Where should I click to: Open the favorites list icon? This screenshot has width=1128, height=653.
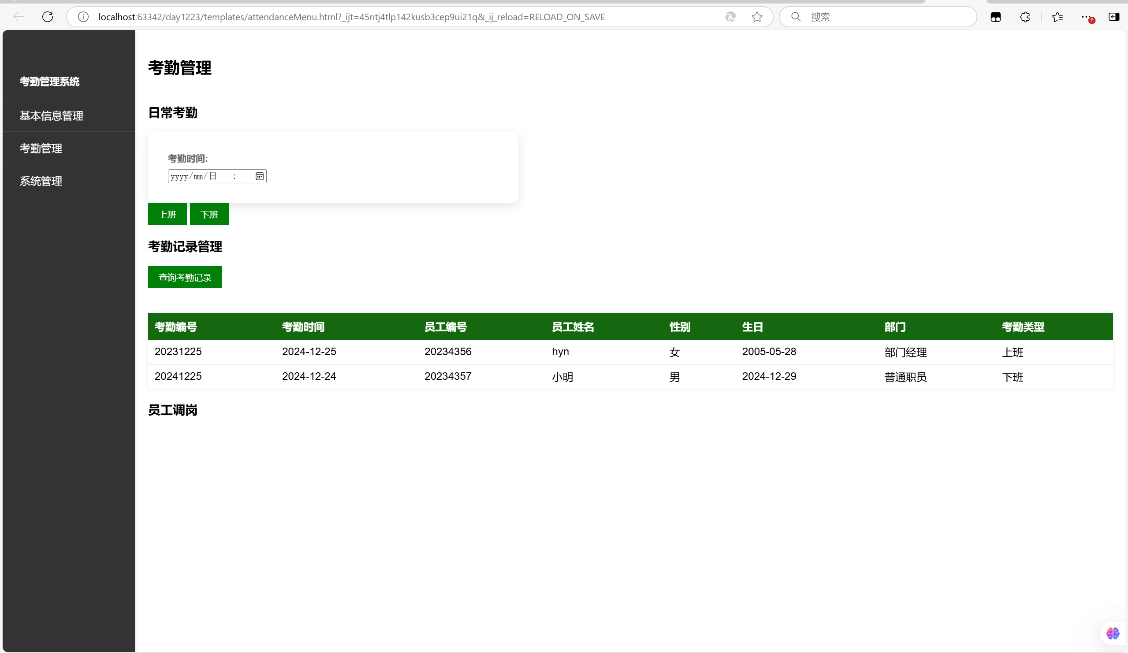click(x=1057, y=17)
